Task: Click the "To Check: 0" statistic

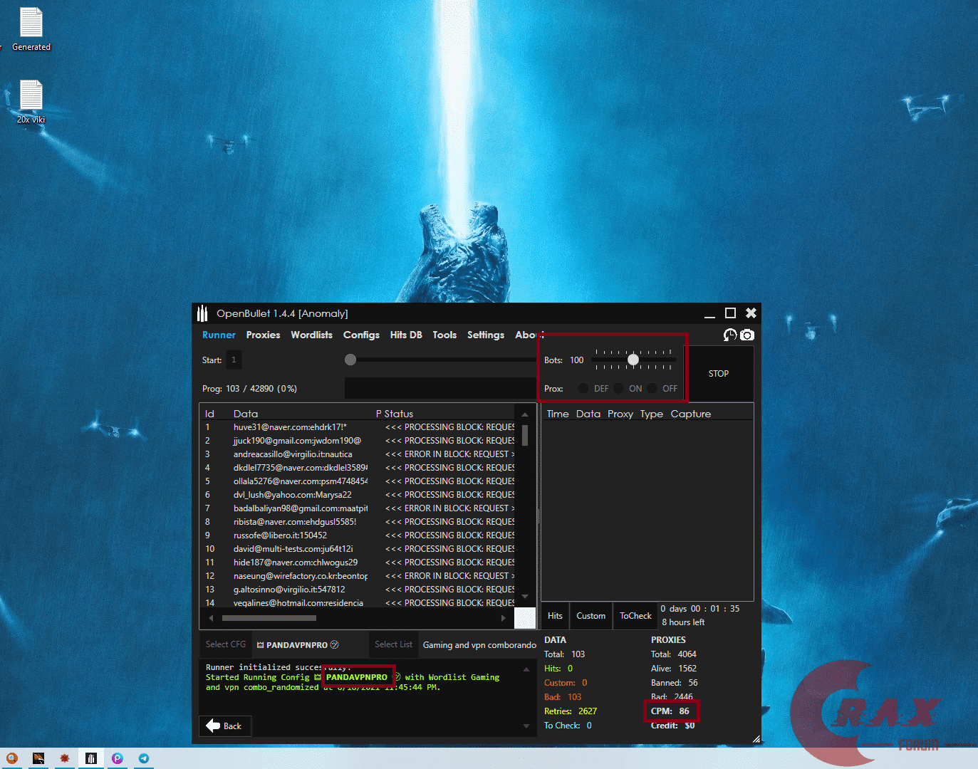Action: (x=568, y=726)
